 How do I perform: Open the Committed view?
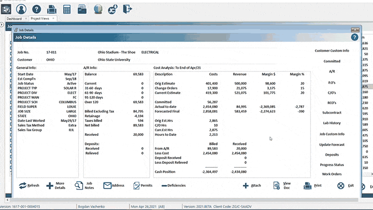coord(332,61)
